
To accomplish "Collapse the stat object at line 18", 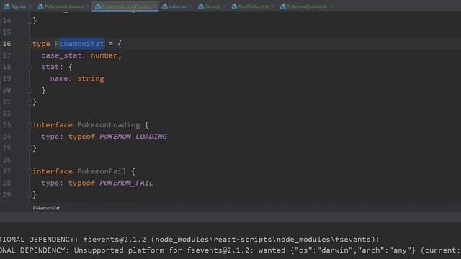I will (x=29, y=67).
